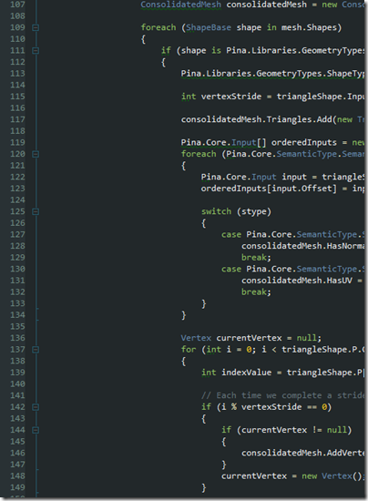Collapse the vertexStride if block at line 142

coord(36,407)
